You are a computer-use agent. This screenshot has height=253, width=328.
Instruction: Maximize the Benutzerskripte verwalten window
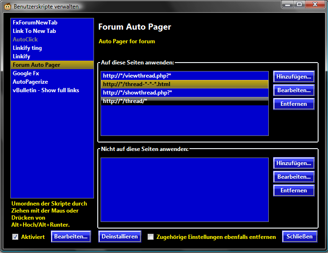299,4
